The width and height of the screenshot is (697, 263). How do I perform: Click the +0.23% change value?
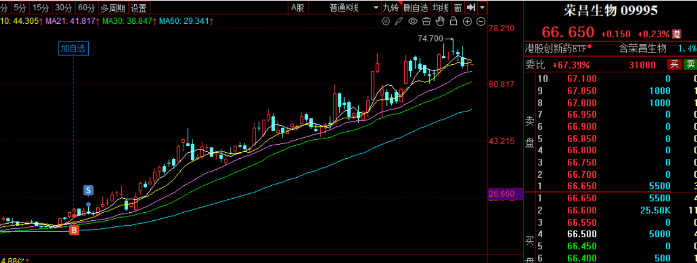653,34
